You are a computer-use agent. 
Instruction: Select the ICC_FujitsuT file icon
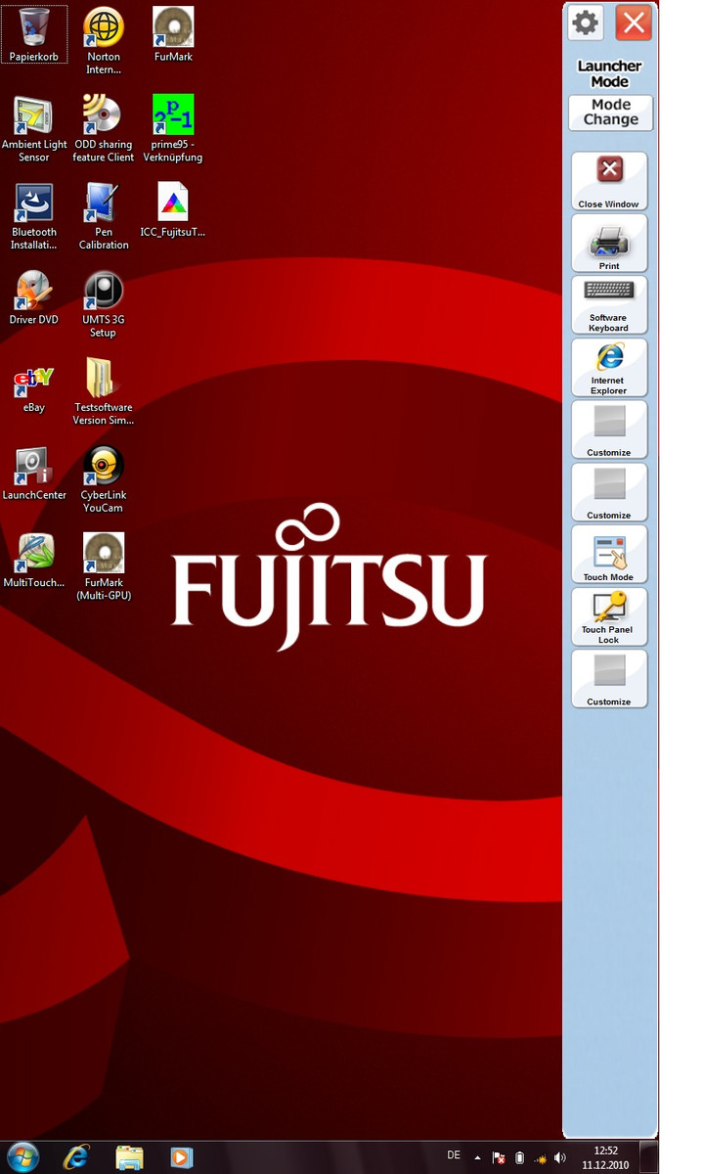(173, 210)
